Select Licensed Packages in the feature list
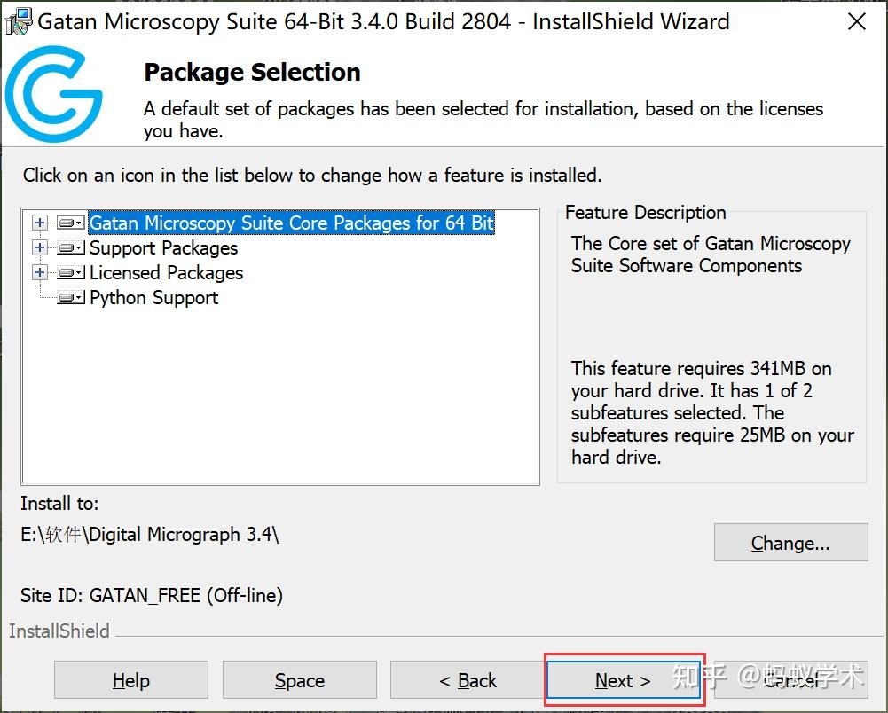The height and width of the screenshot is (713, 888). tap(166, 273)
